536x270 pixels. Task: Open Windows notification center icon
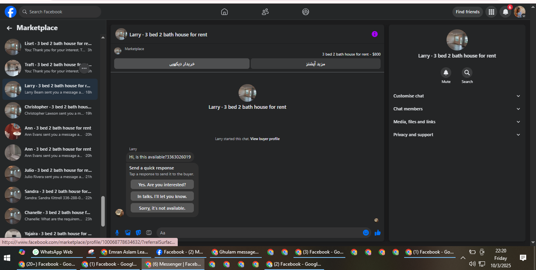(x=523, y=258)
